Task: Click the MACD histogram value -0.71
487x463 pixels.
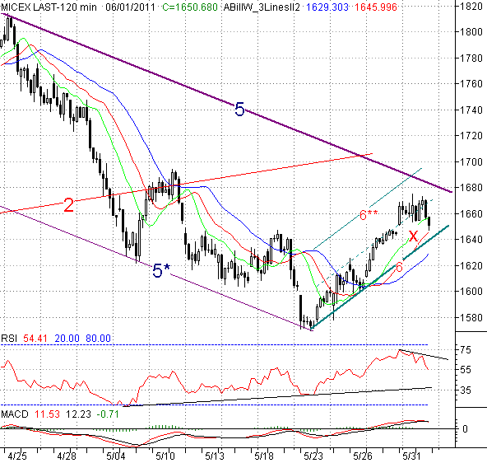Action: click(108, 414)
